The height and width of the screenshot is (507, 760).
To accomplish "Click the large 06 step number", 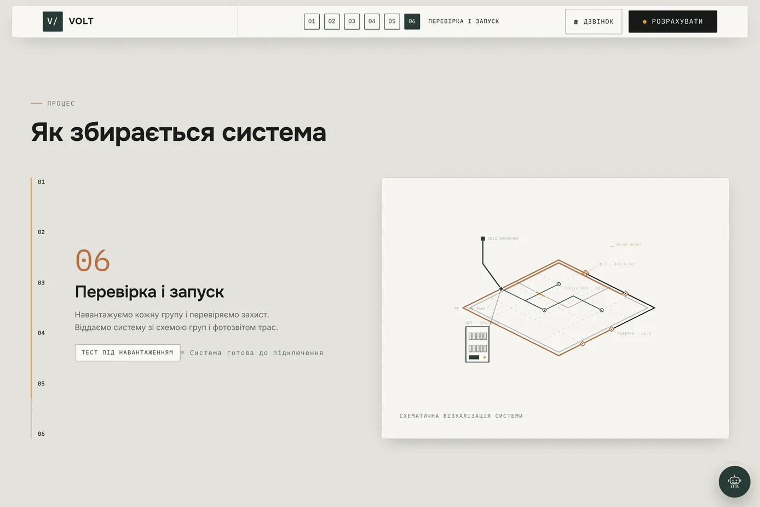I will point(93,261).
